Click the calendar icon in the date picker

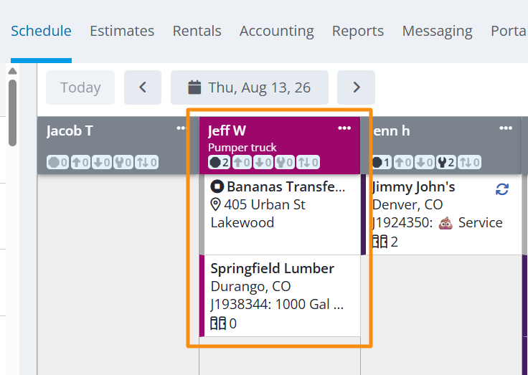coord(194,87)
